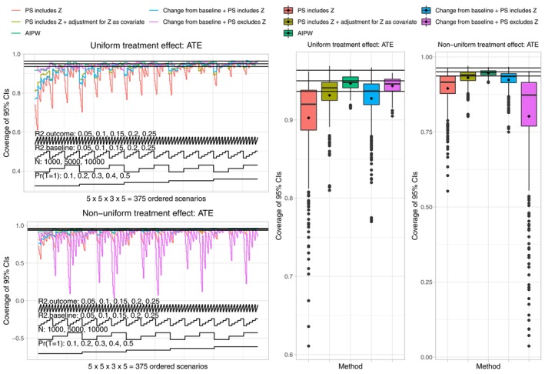This screenshot has width=545, height=374.
Task: Click title 'Non-uniform treatment effect: ATE' of boxplot panel
Action: pos(488,45)
